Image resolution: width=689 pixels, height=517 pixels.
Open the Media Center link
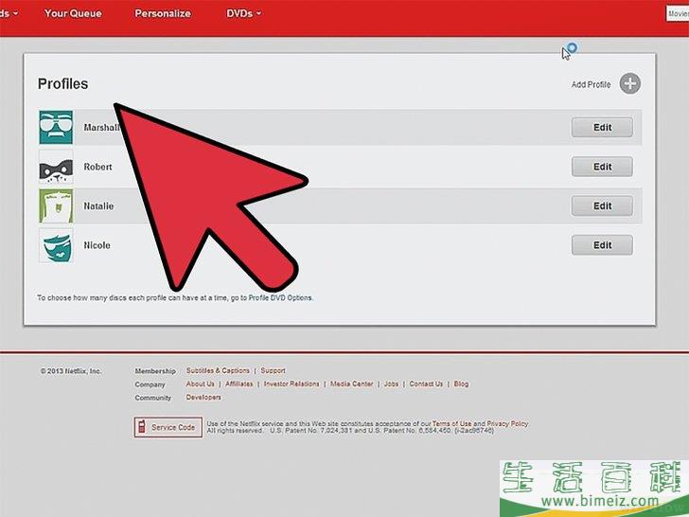point(351,383)
